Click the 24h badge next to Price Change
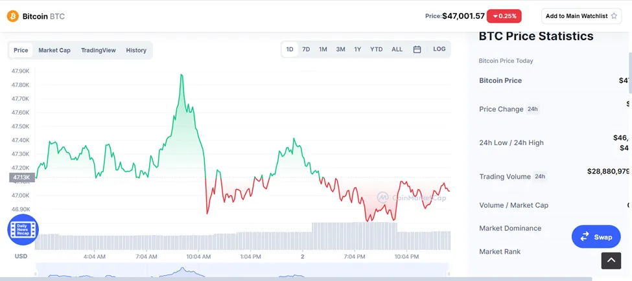The height and width of the screenshot is (281, 632). tap(533, 109)
